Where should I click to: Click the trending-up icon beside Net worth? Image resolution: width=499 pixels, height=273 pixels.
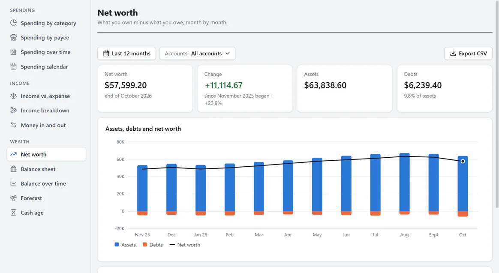tap(13, 154)
